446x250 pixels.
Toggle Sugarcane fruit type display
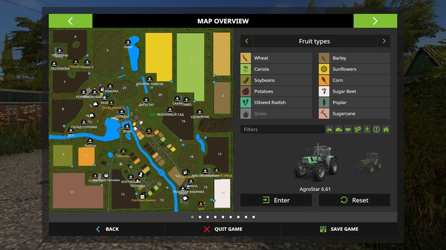[x=354, y=114]
